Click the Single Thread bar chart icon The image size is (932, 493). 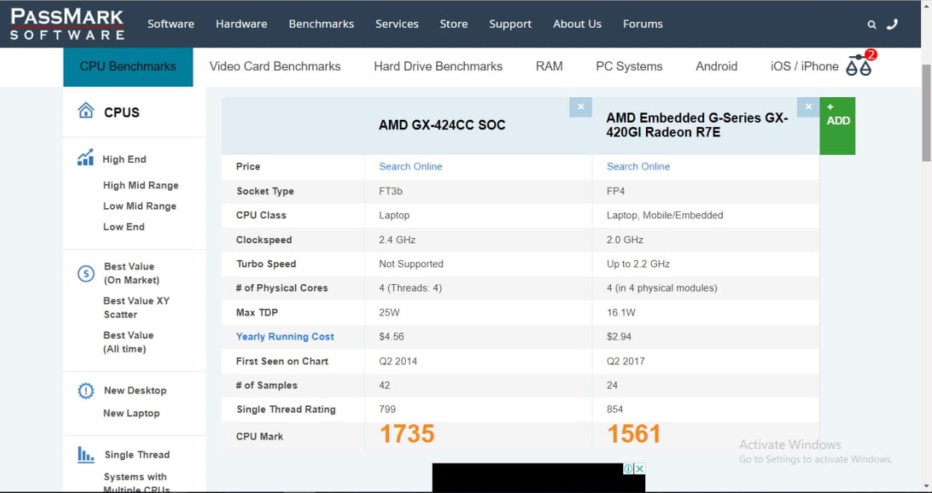coord(86,455)
